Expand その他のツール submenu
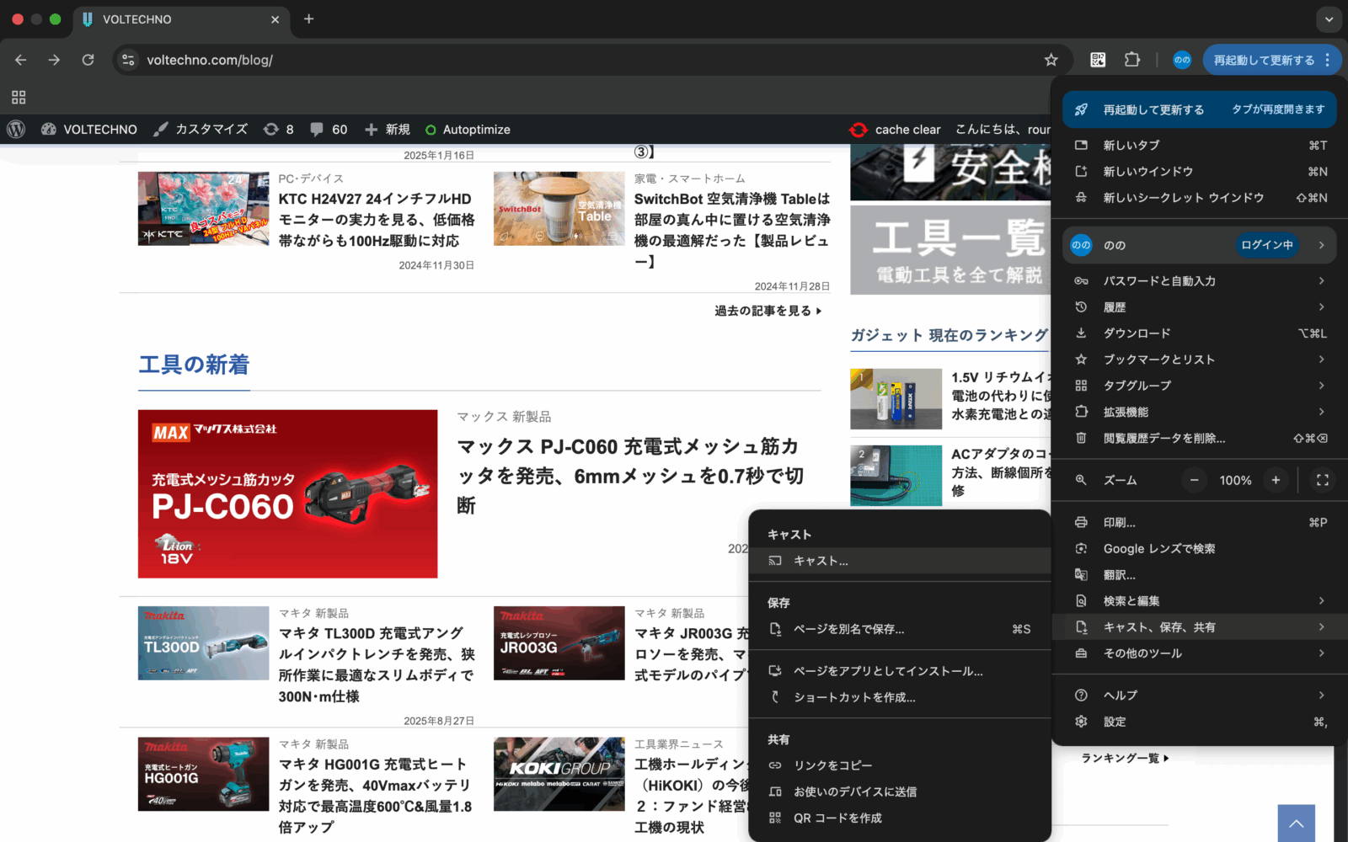 [x=1200, y=653]
